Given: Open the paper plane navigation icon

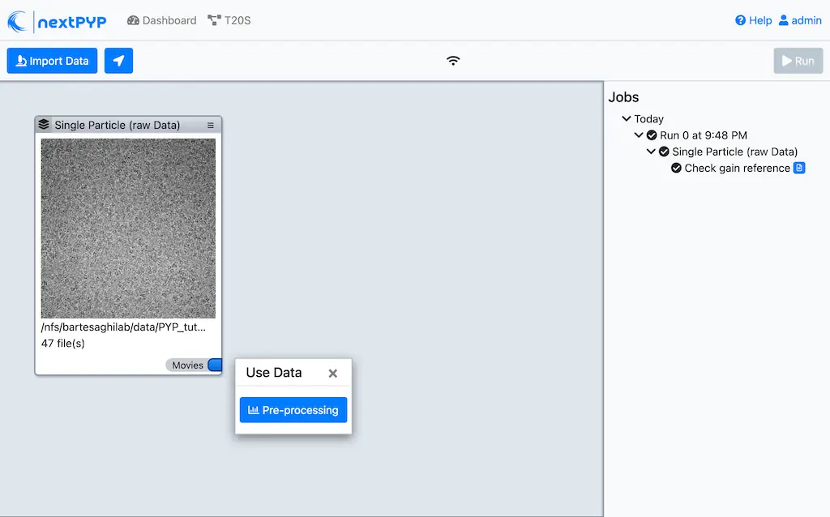Looking at the screenshot, I should pyautogui.click(x=118, y=60).
